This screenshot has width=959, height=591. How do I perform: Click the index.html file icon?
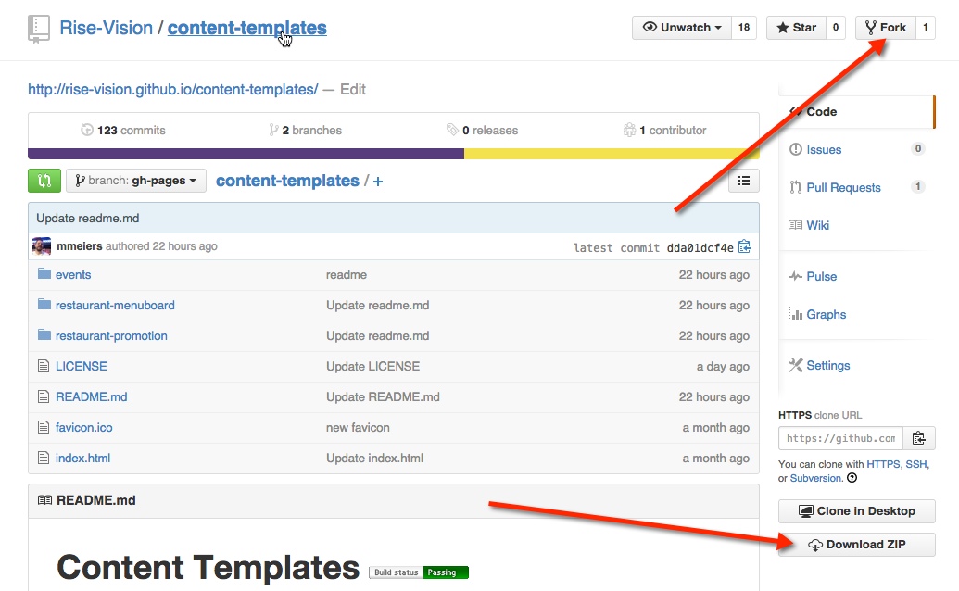44,458
